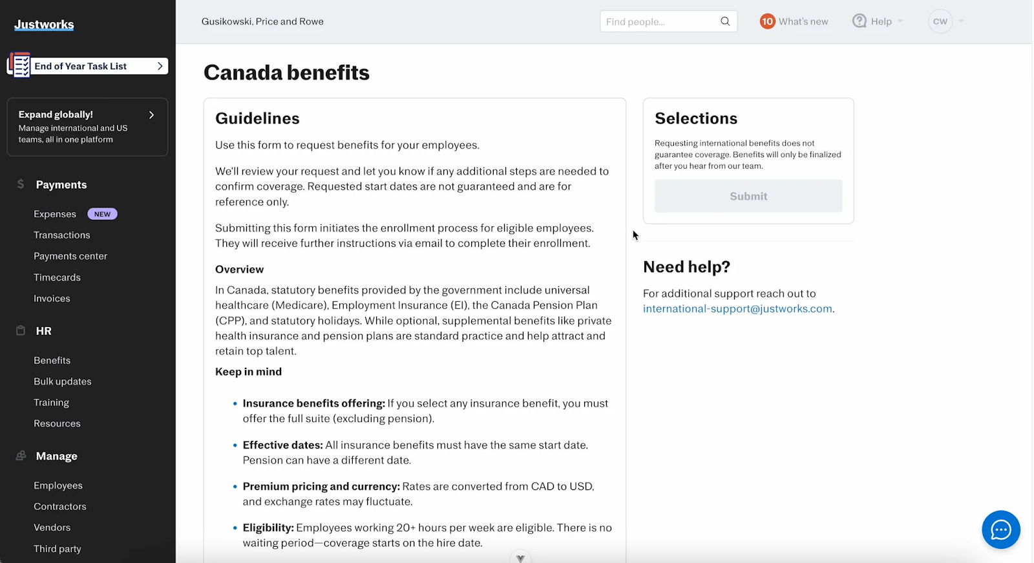This screenshot has height=563, width=1034.
Task: Click the Manage people icon
Action: tap(21, 456)
